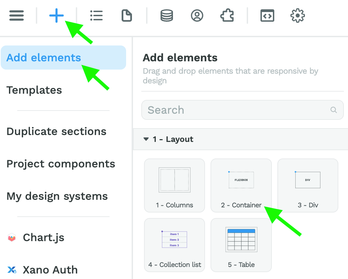The width and height of the screenshot is (348, 279).
Task: Focus the elements Search field
Action: pyautogui.click(x=243, y=110)
